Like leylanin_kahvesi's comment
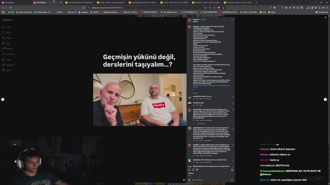 click(233, 167)
